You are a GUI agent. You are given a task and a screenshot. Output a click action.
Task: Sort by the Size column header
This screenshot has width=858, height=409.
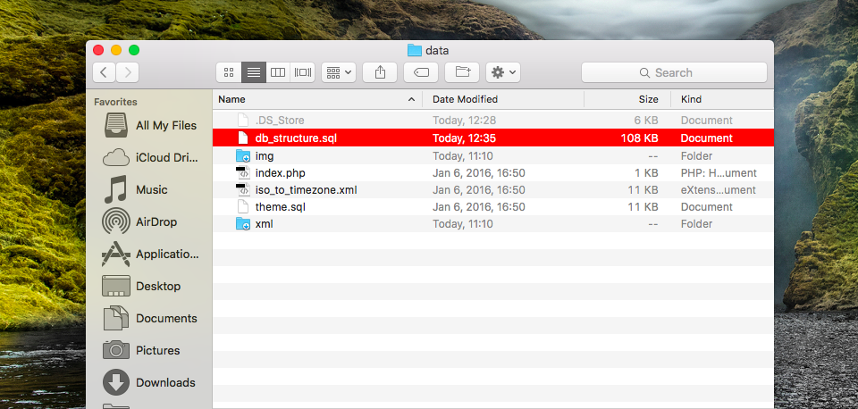627,99
